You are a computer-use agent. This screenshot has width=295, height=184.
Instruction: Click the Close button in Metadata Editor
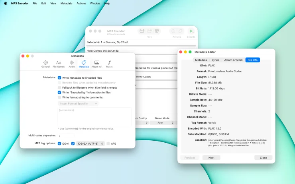click(x=263, y=158)
